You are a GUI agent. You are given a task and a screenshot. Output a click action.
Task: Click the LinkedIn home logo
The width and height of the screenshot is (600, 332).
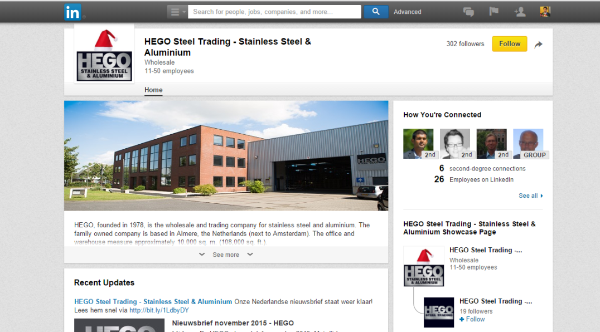(72, 12)
